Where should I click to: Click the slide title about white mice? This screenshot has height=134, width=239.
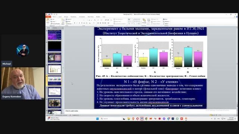click(x=150, y=29)
